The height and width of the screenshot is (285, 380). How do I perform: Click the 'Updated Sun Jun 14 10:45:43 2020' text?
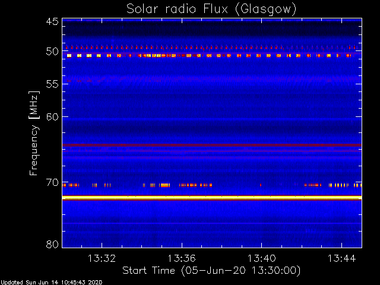coord(52,283)
